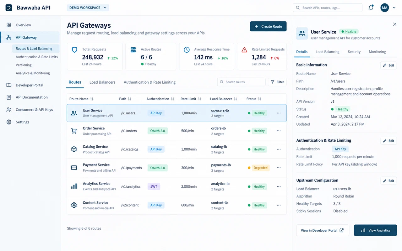Click the View Analytics button
This screenshot has height=251, width=402.
click(x=375, y=230)
